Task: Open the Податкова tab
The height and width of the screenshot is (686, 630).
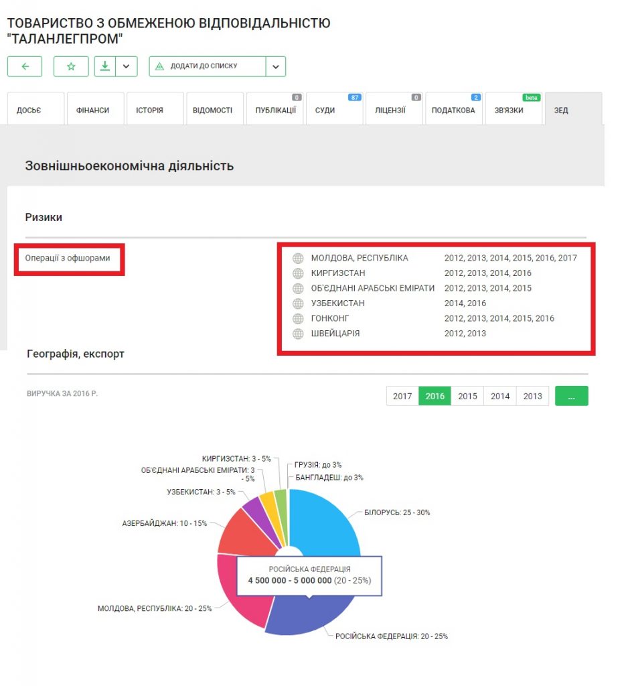Action: coord(453,110)
